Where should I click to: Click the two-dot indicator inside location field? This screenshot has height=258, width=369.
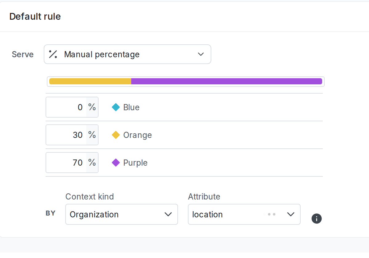coord(270,214)
